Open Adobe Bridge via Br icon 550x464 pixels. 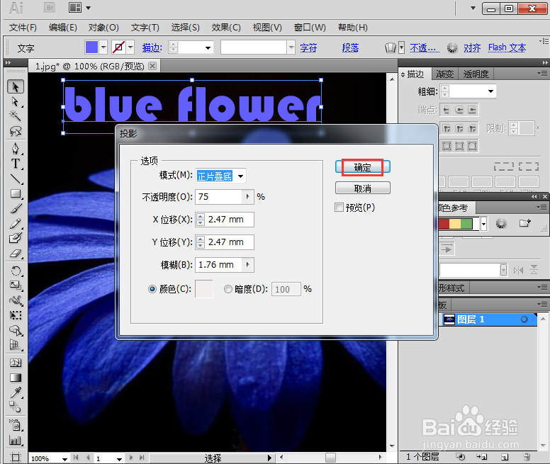click(50, 8)
